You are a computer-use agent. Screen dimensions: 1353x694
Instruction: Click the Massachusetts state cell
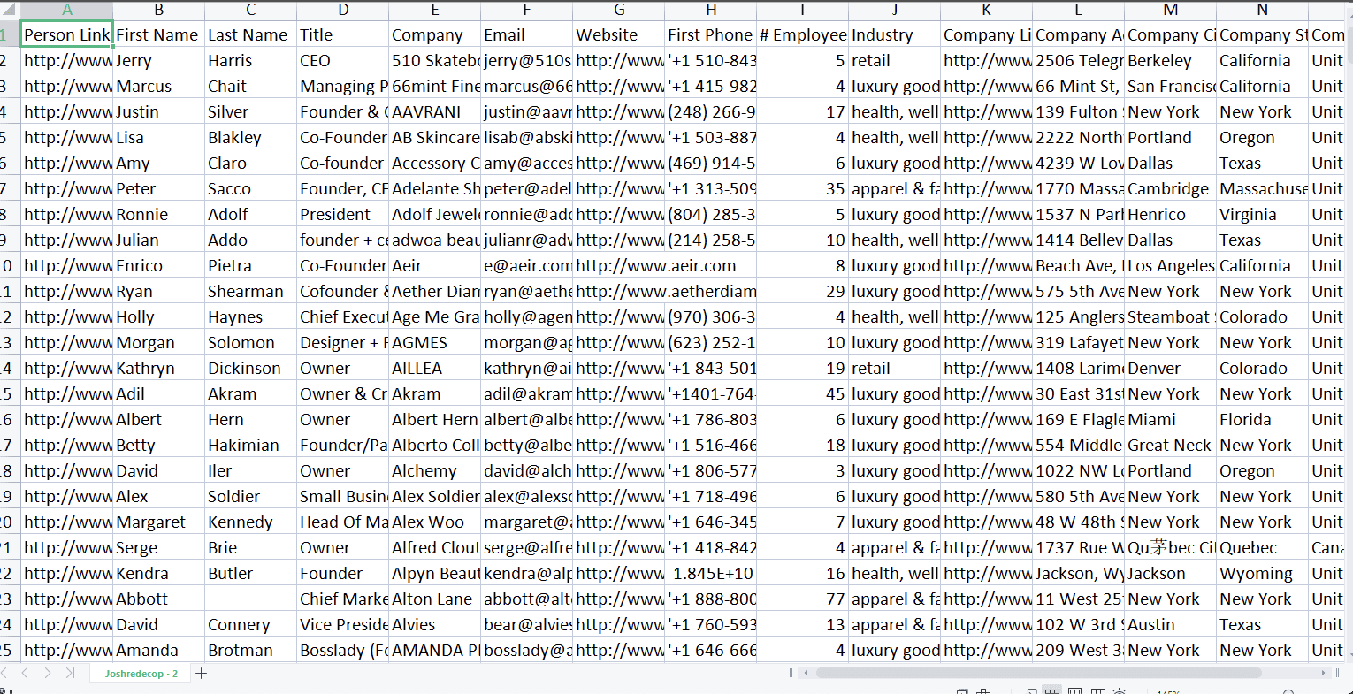pos(1262,188)
